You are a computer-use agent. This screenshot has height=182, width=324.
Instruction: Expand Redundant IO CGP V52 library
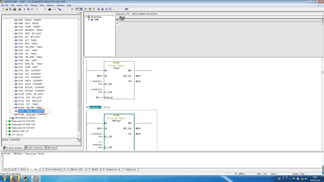[7, 128]
